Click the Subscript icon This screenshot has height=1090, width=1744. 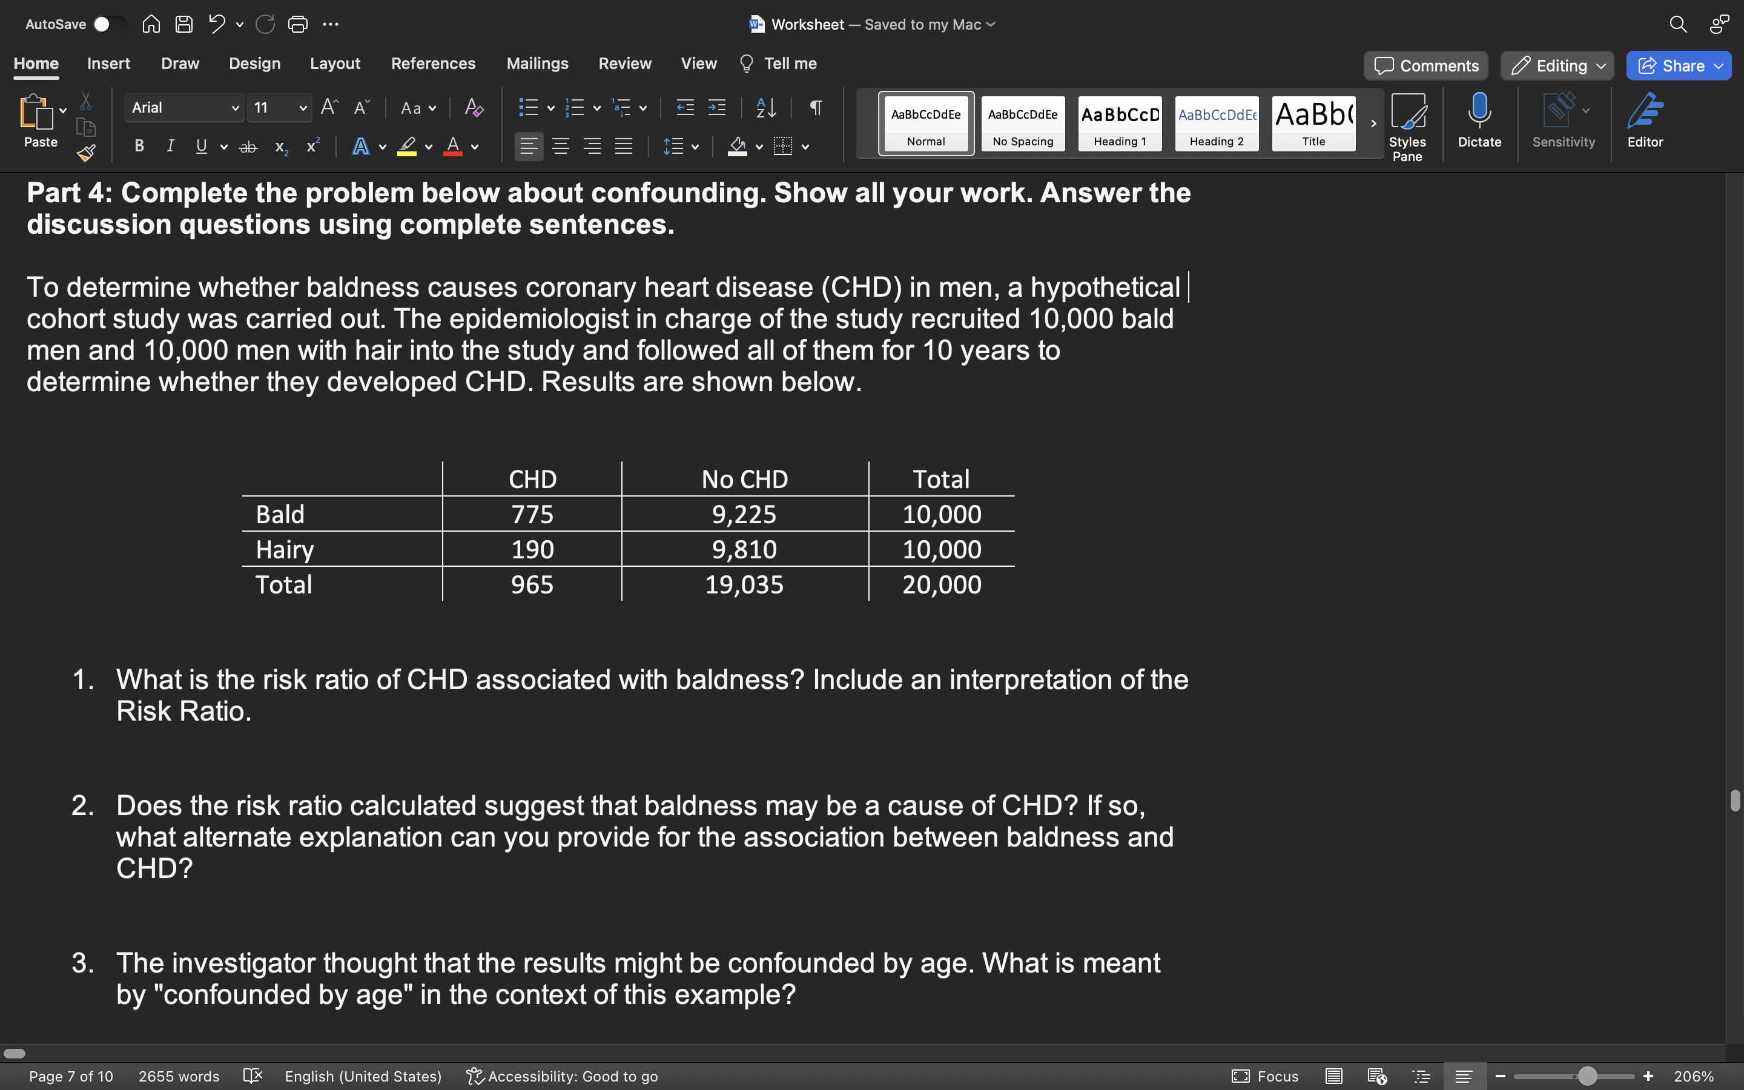(280, 148)
